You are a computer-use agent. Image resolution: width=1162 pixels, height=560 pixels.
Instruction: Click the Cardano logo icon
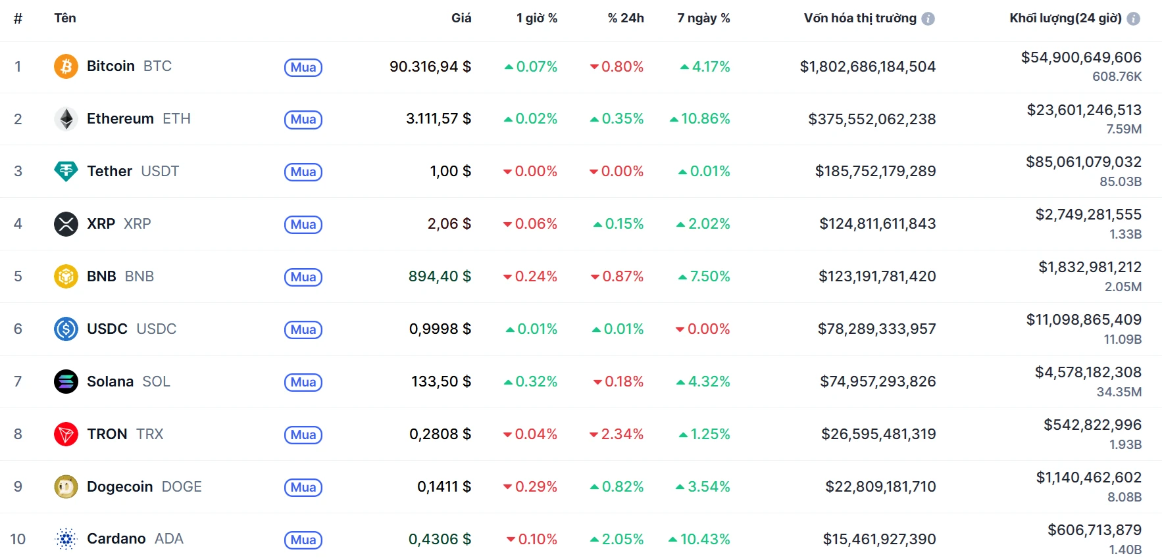pos(66,539)
